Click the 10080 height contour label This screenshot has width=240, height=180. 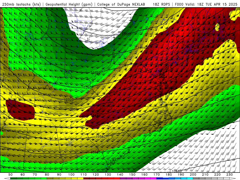126,34
